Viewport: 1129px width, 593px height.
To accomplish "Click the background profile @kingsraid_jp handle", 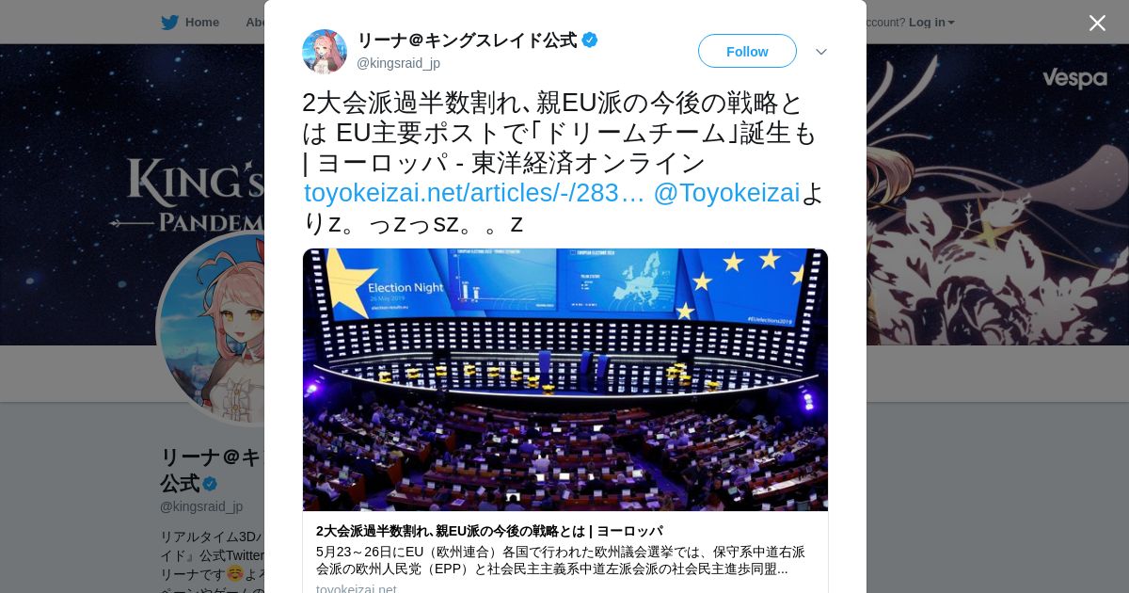I will (201, 506).
